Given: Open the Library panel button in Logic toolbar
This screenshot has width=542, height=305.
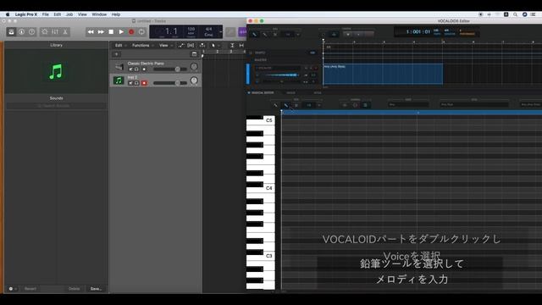Looking at the screenshot, I should pos(11,32).
